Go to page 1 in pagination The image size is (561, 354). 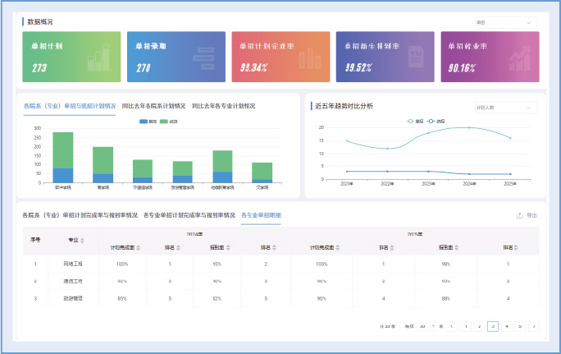pos(466,326)
